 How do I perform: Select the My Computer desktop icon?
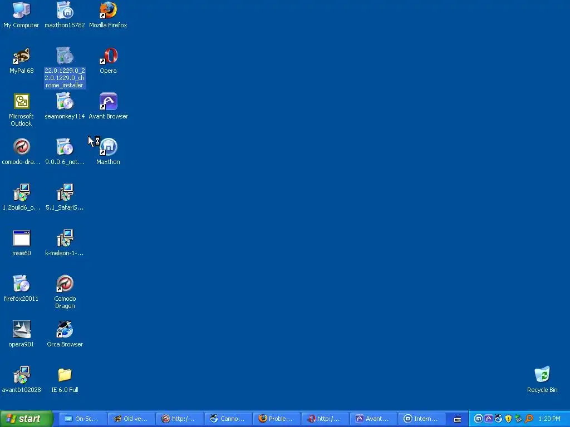pos(21,14)
